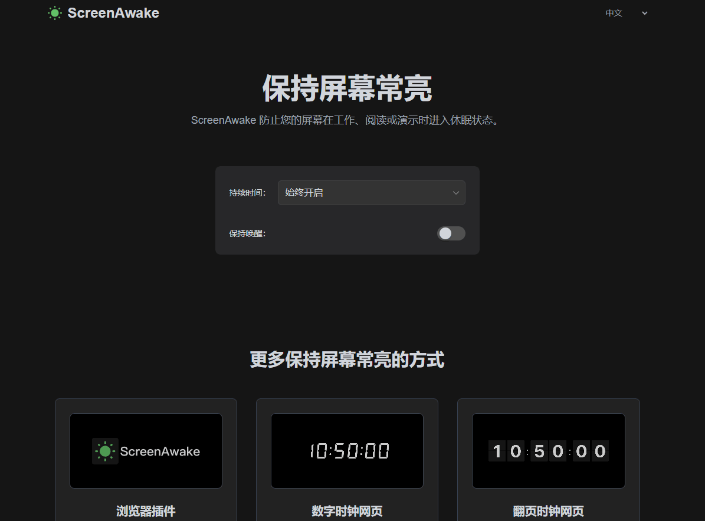Click the 持续时间 label text
The width and height of the screenshot is (705, 521).
tap(247, 193)
